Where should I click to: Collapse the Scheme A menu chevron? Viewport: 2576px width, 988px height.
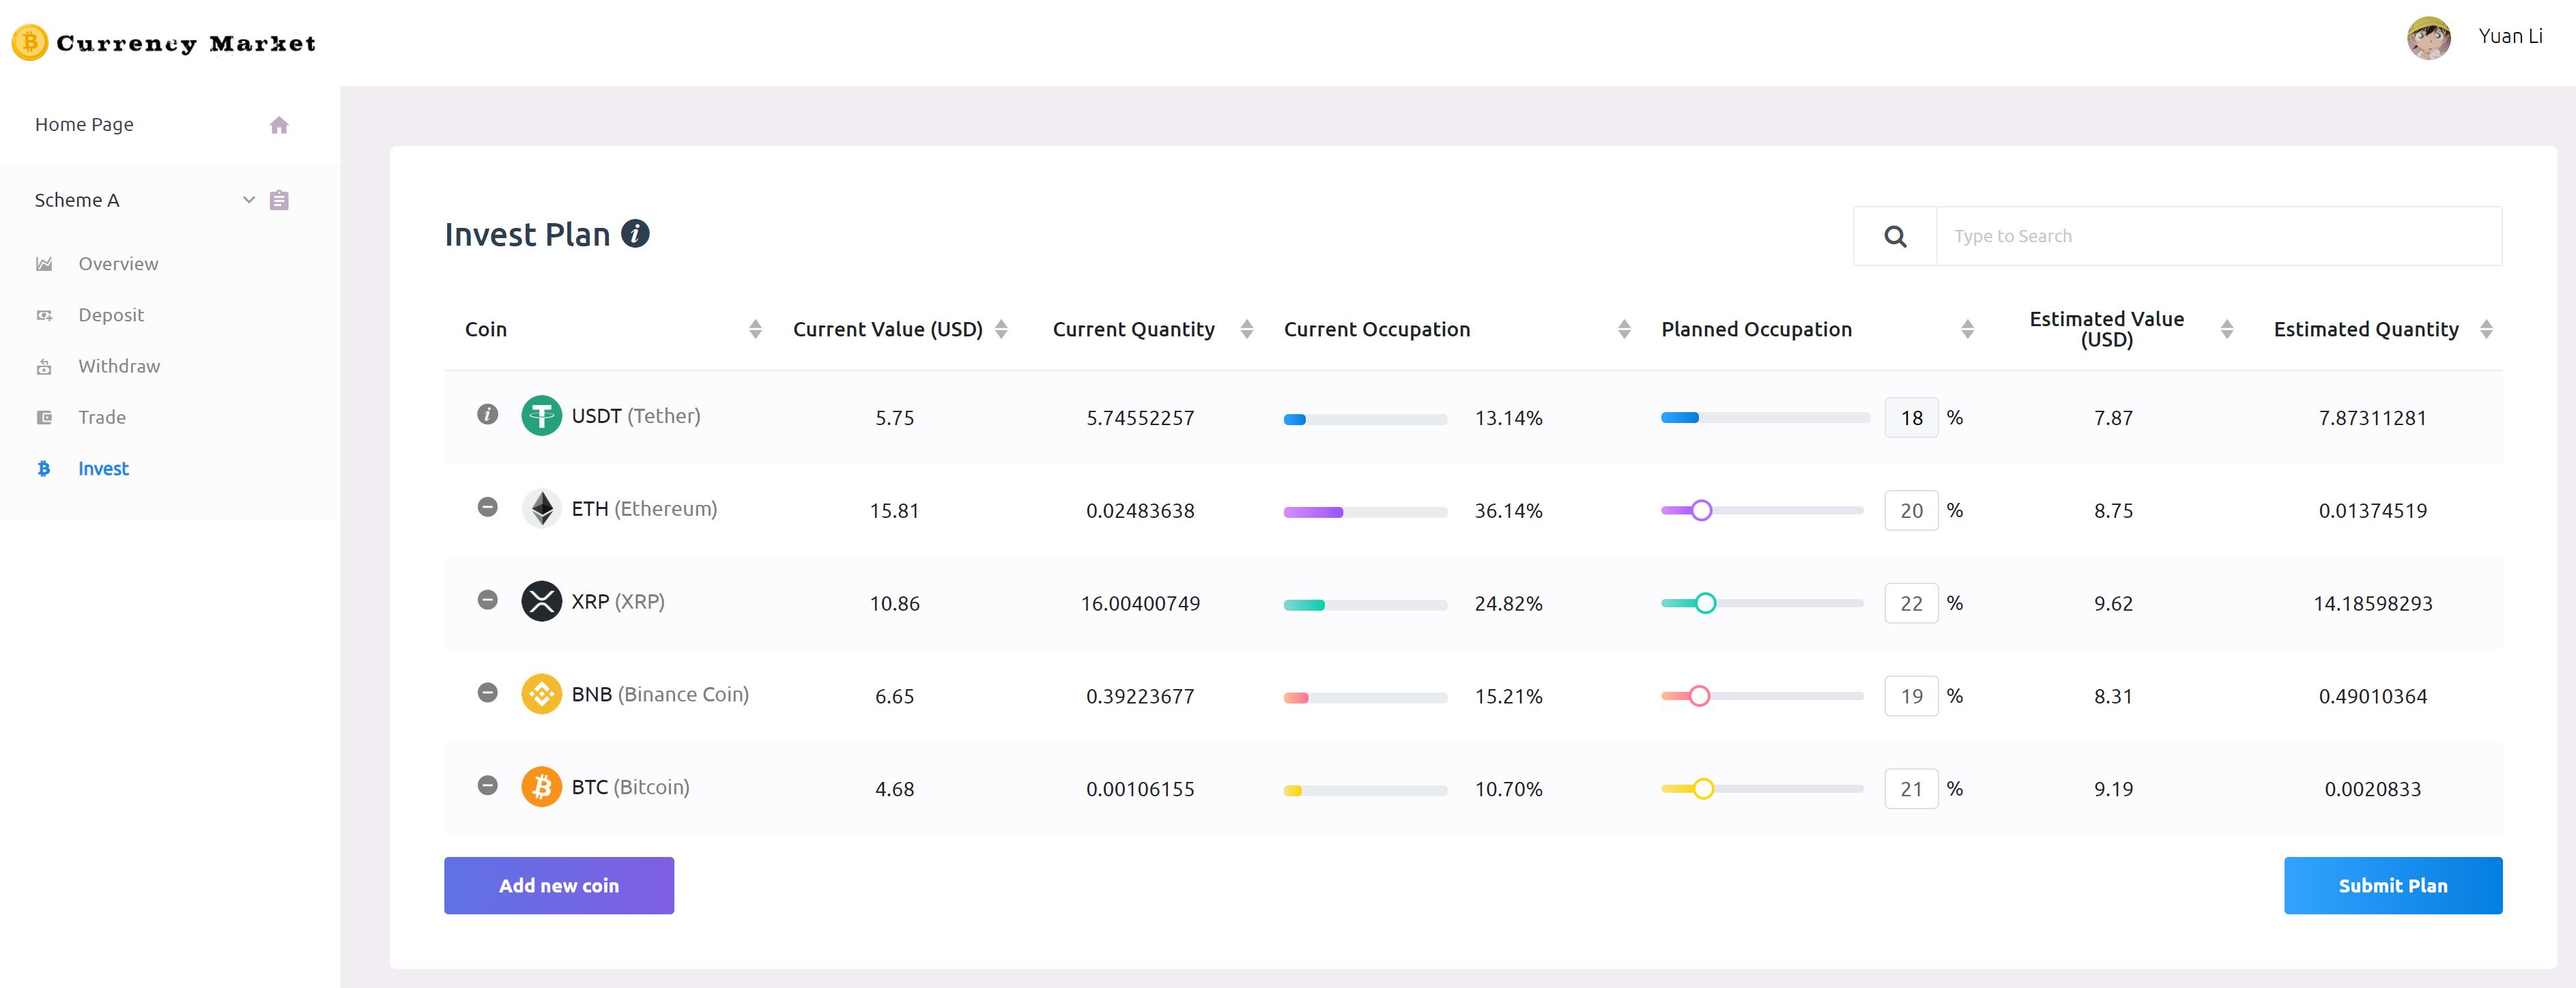point(249,200)
